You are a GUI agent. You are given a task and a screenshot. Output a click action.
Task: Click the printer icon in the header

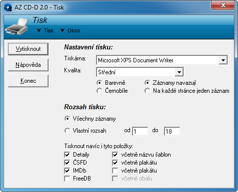pos(17,26)
